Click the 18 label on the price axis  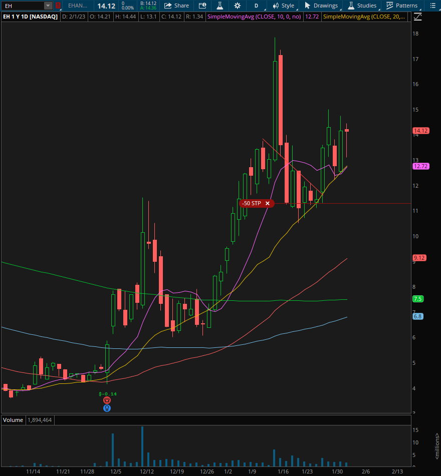(x=415, y=34)
